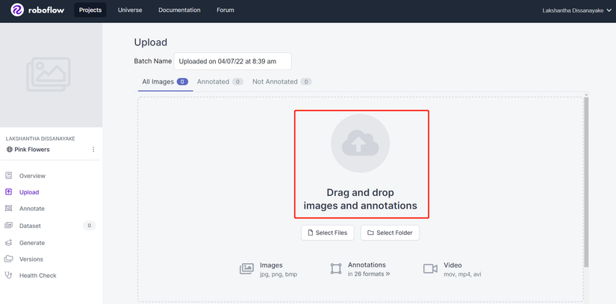
Task: Click the Dataset sidebar icon
Action: (9, 226)
